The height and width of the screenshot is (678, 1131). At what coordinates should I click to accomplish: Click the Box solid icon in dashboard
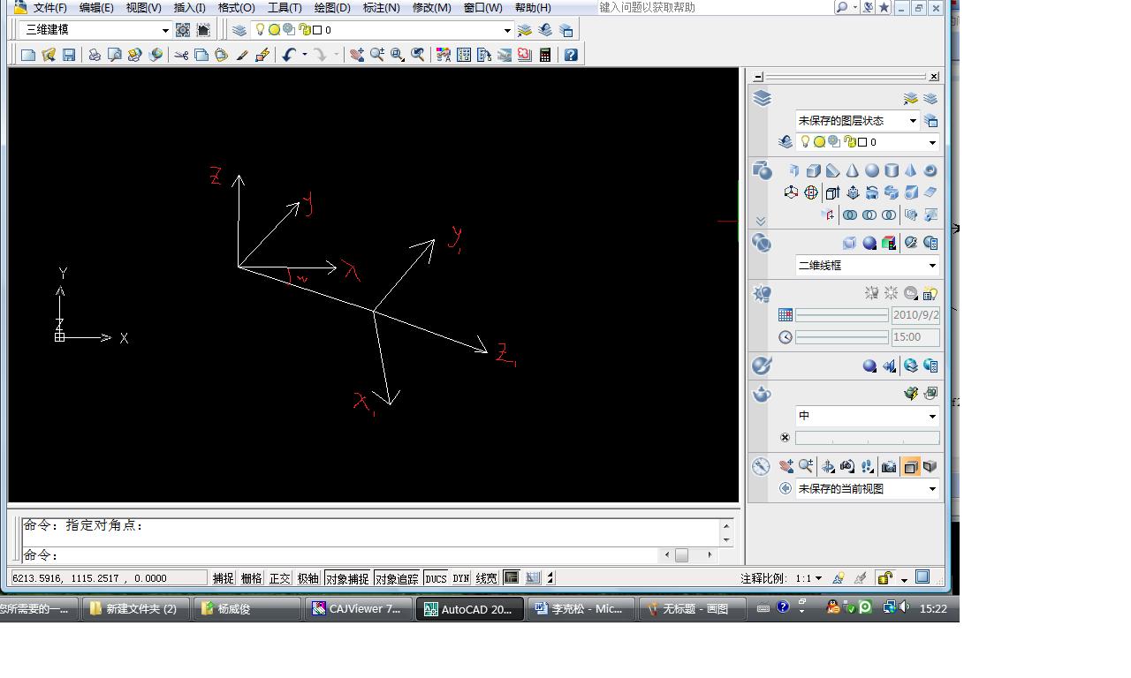click(814, 170)
